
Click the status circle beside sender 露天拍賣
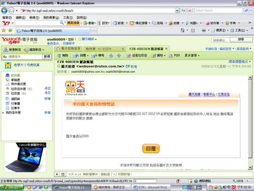point(59,66)
